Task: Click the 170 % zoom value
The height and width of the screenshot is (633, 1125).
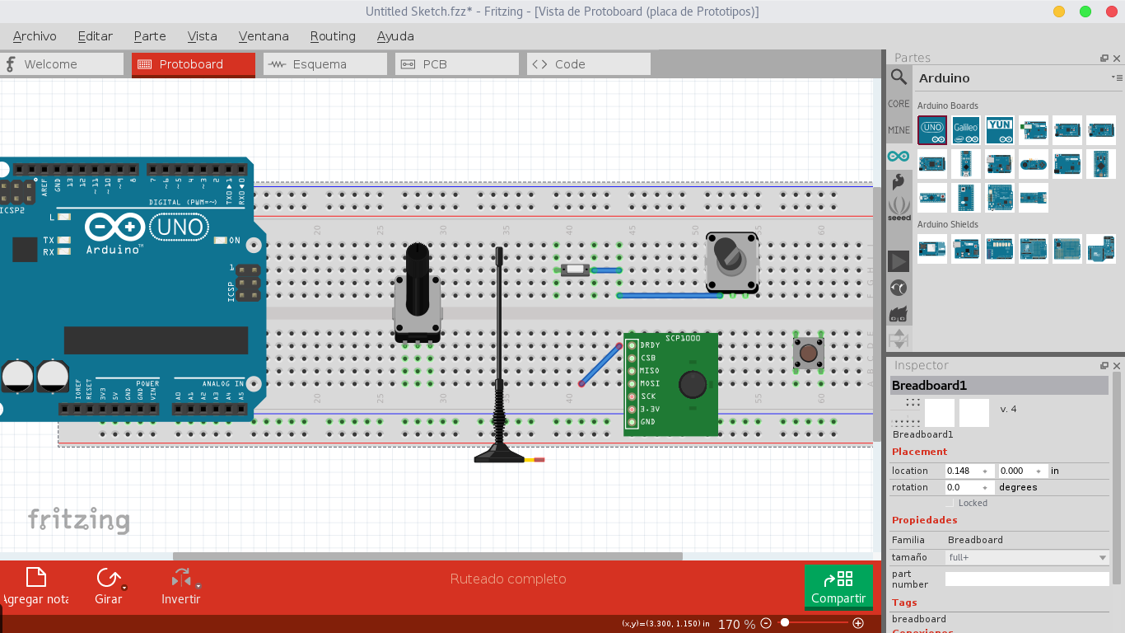Action: [x=736, y=624]
